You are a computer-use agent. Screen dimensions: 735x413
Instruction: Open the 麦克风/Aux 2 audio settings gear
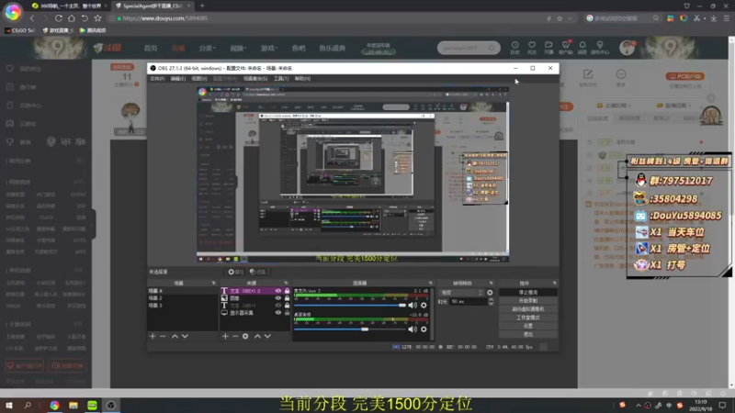(x=424, y=306)
